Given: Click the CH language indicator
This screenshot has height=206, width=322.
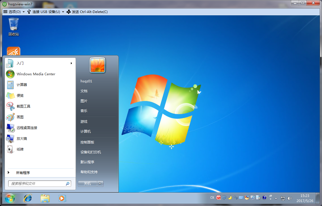Looking at the screenshot, I should pos(212,198).
